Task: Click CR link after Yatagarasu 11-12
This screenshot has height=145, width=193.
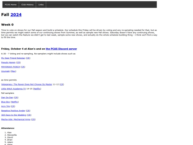Action: point(62,84)
